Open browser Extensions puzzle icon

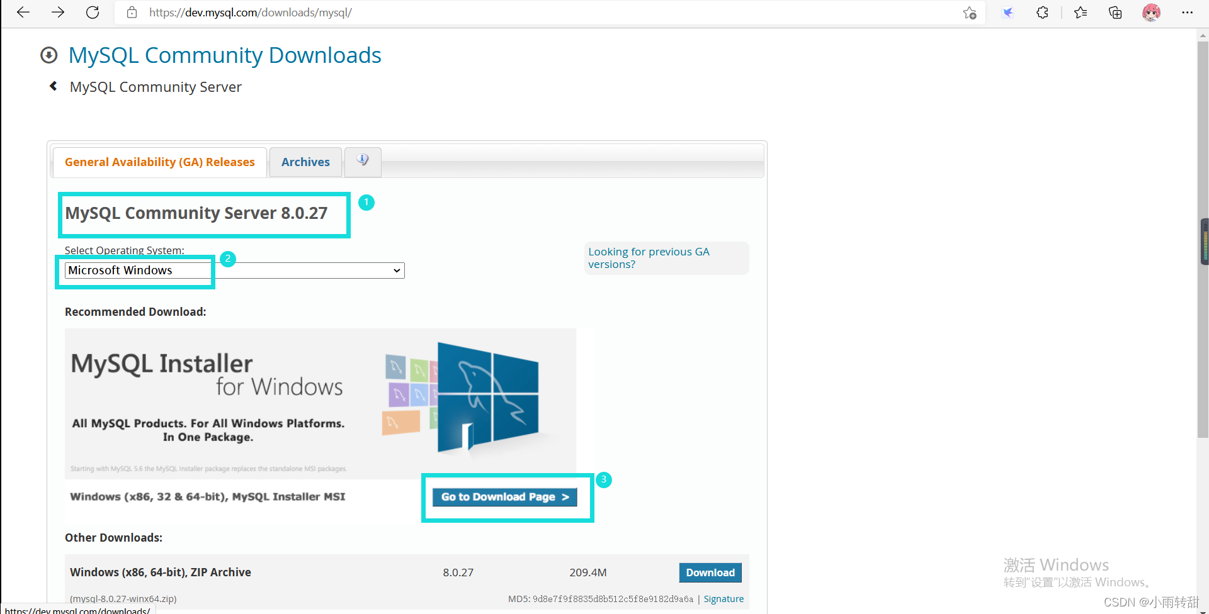coord(1043,13)
